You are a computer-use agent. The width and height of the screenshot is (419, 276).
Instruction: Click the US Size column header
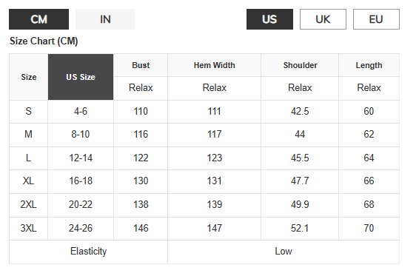81,77
